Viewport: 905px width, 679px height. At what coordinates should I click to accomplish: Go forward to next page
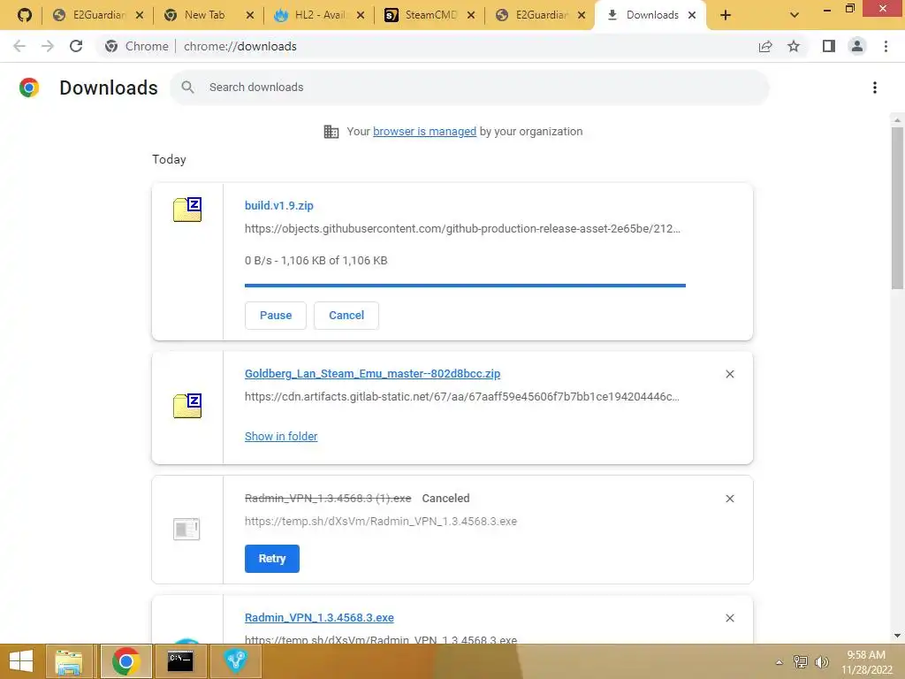[48, 46]
